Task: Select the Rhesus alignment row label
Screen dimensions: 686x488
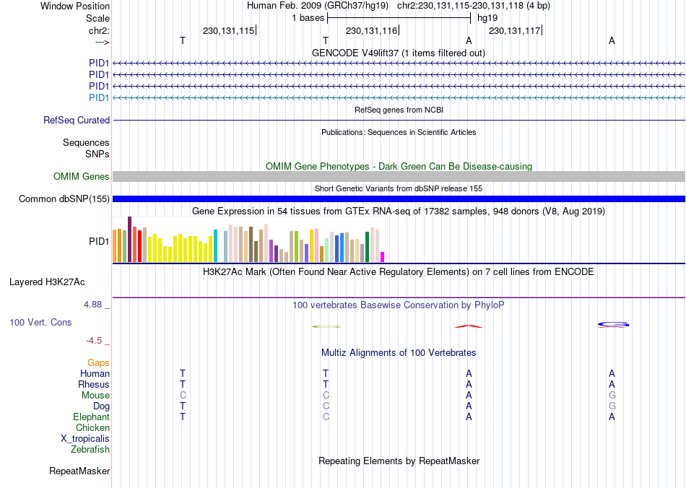Action: pos(94,384)
